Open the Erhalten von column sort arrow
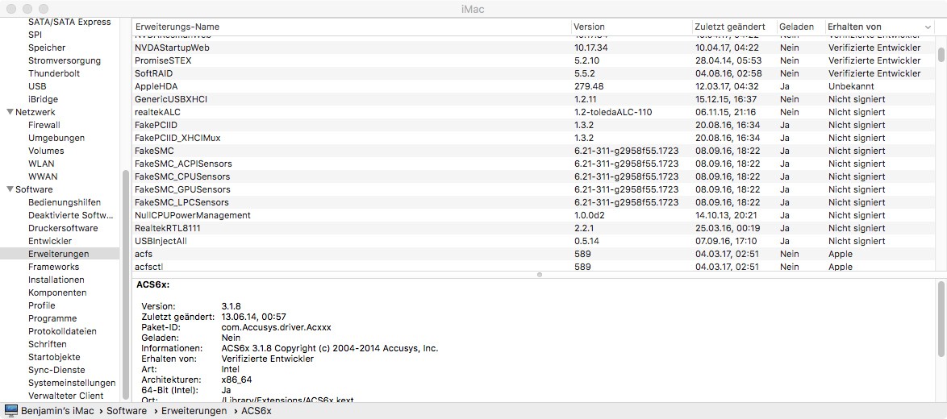The width and height of the screenshot is (947, 419). click(x=928, y=27)
